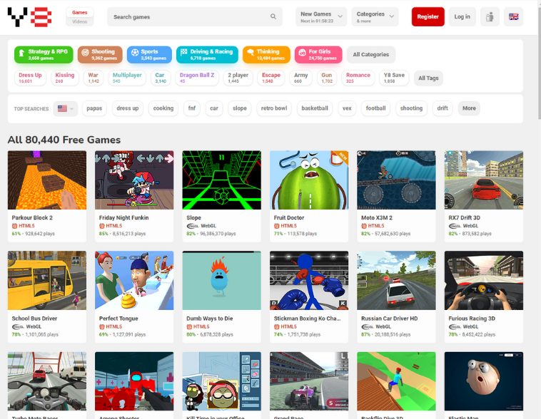The width and height of the screenshot is (541, 419).
Task: Open Shooting category
Action: (x=100, y=54)
